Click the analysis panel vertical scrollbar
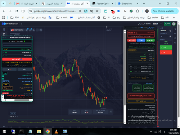 (125, 69)
